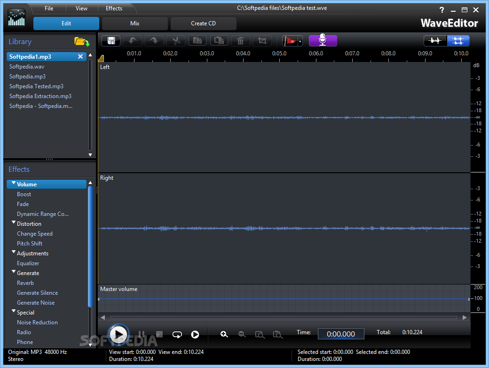Select Noise Reduction effect
This screenshot has height=368, width=489.
(x=38, y=322)
